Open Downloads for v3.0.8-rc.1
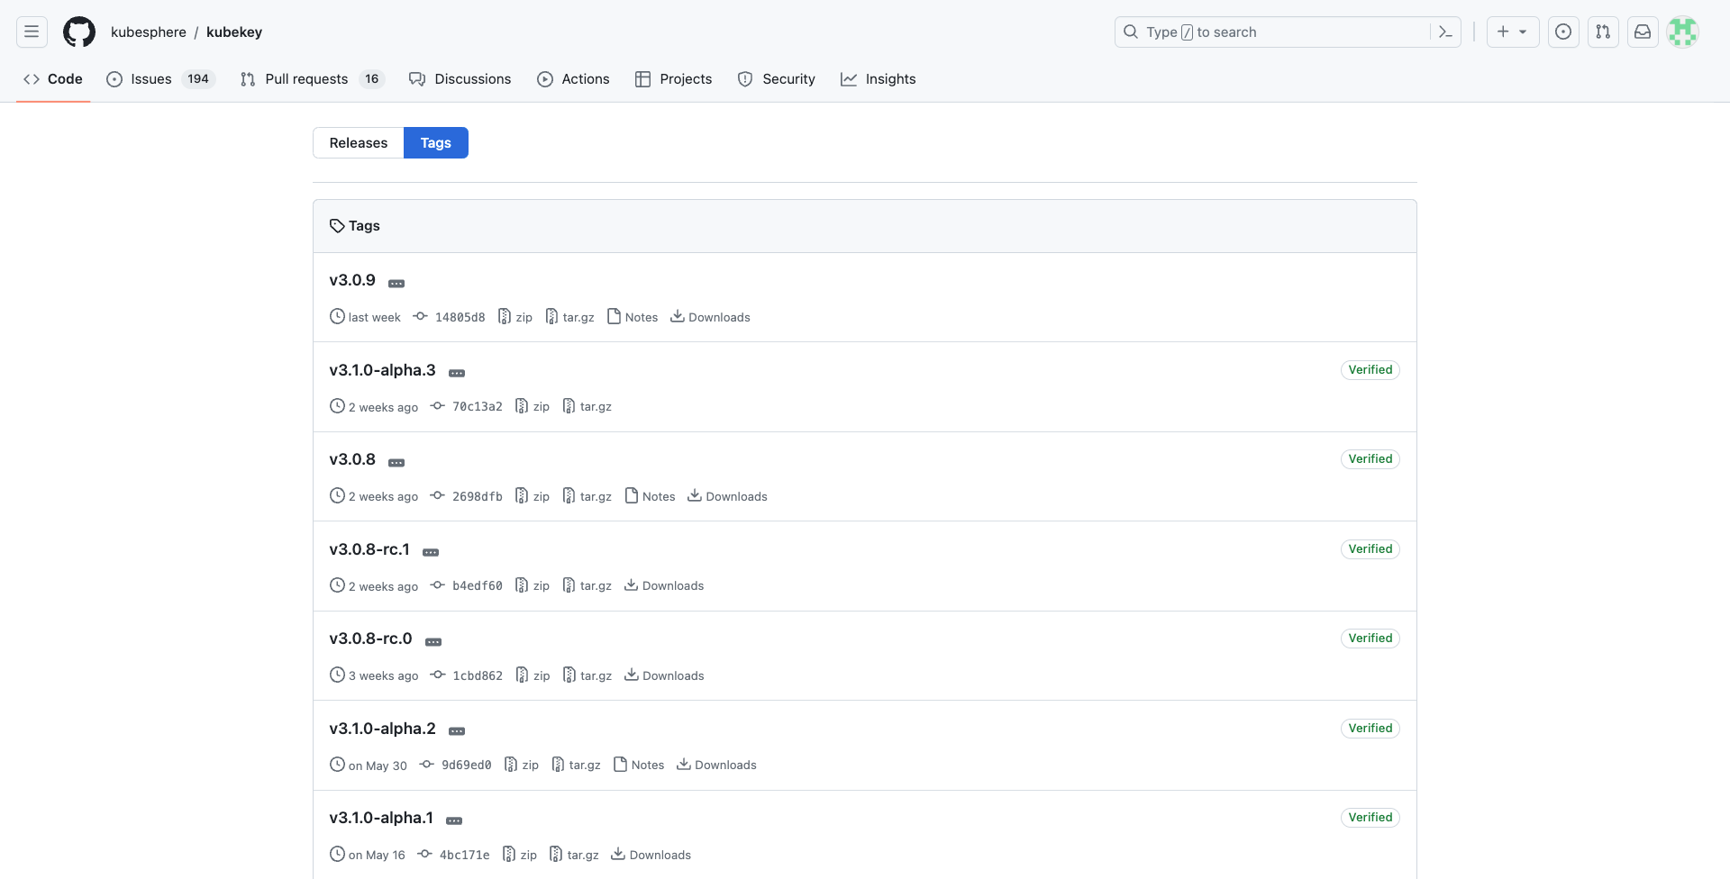 pos(664,586)
